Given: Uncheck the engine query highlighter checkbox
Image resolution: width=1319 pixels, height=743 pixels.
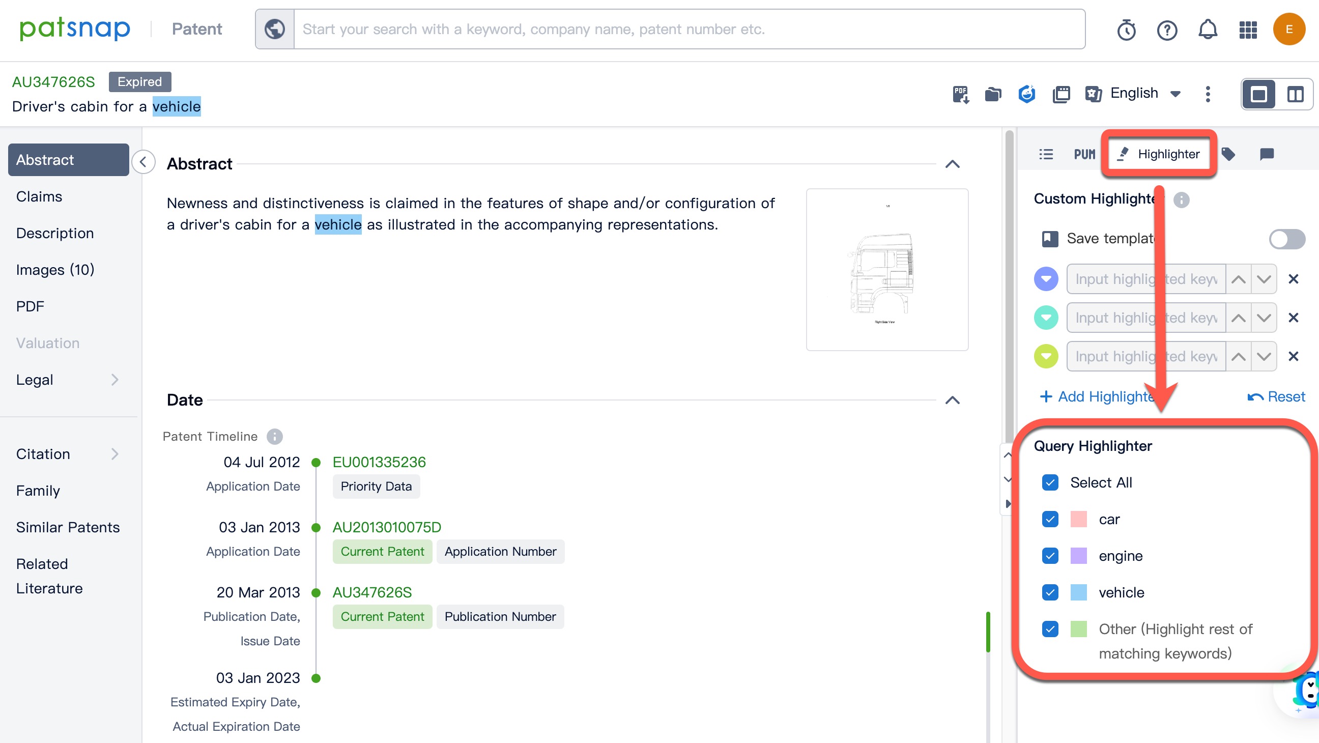Looking at the screenshot, I should pyautogui.click(x=1050, y=556).
